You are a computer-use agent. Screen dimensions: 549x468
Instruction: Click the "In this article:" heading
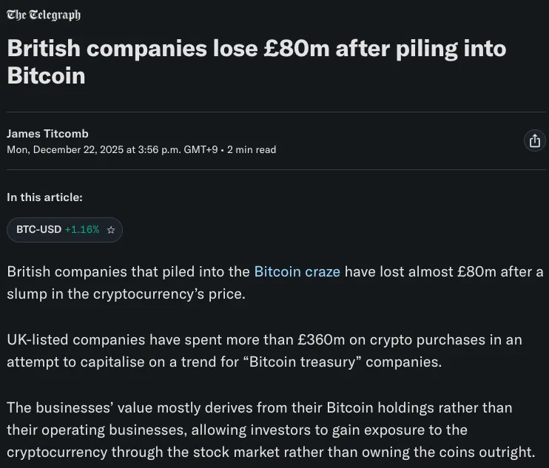[44, 197]
